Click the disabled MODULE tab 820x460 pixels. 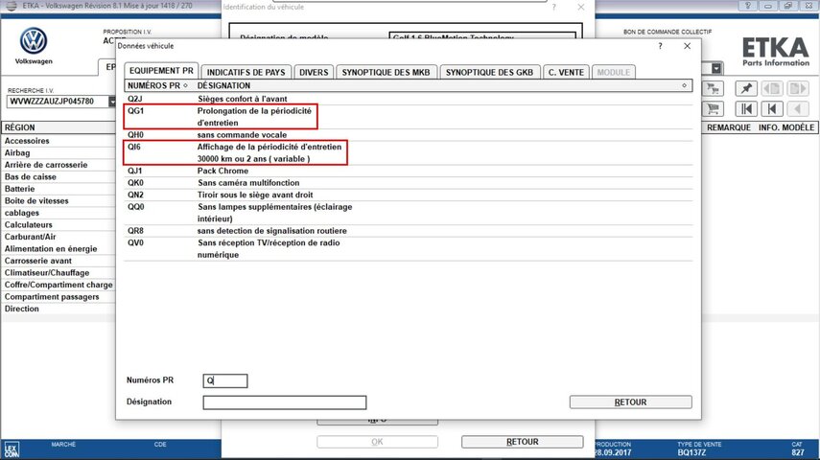click(614, 72)
